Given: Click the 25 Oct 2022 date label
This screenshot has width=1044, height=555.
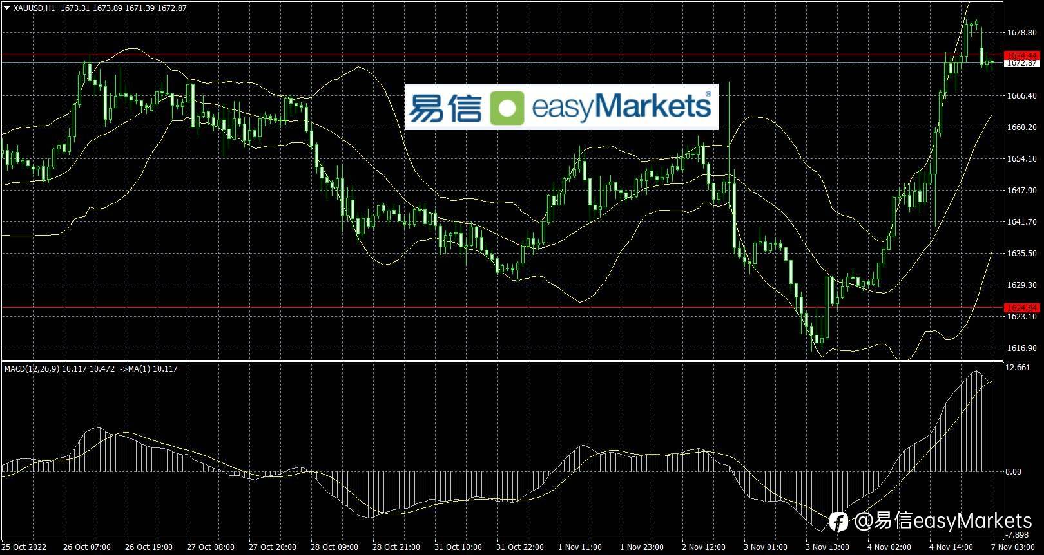Looking at the screenshot, I should [24, 547].
